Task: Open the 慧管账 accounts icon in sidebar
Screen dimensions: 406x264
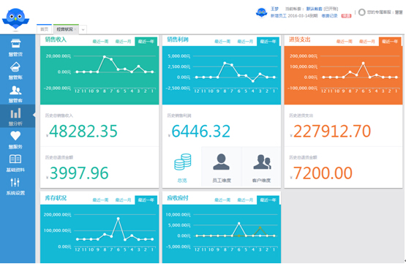Action: (15, 67)
